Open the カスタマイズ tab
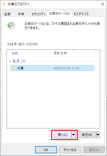Image resolution: width=107 pixels, height=156 pixels. tap(81, 14)
